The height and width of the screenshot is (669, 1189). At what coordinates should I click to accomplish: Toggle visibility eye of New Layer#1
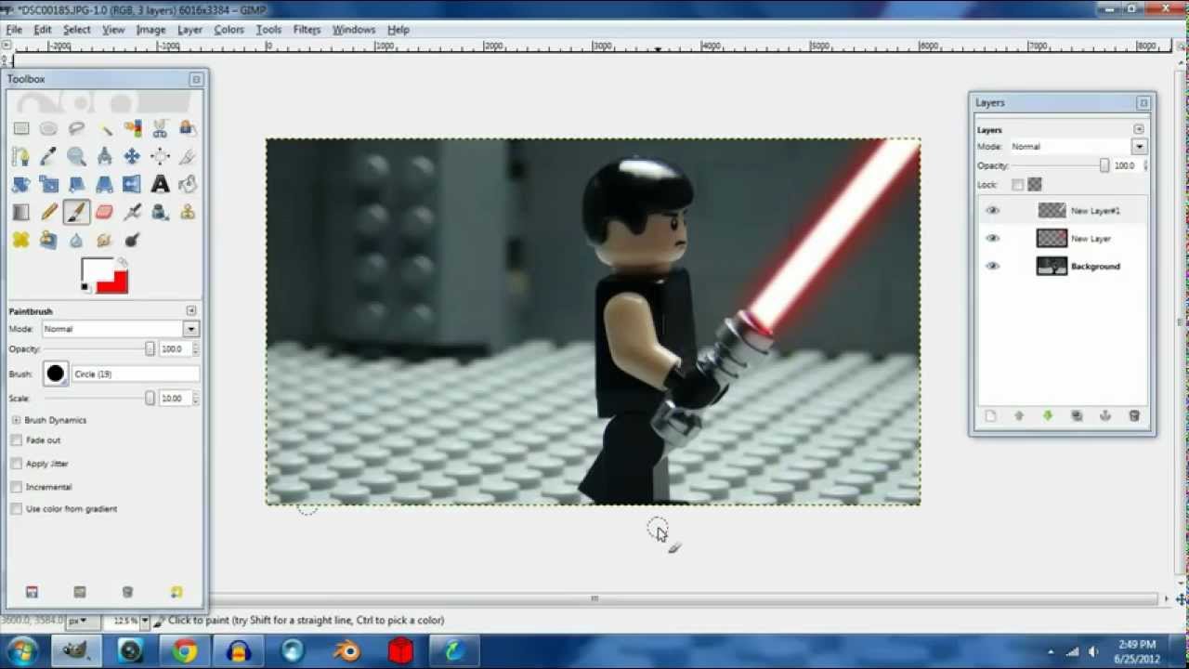(x=992, y=211)
